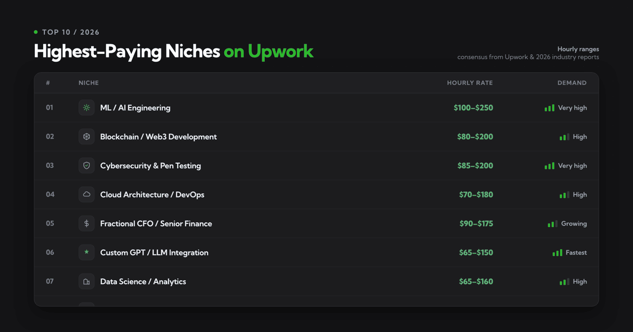Click the demand bars in the Cloud Architecture row
Viewport: 633px width, 332px height.
click(564, 195)
